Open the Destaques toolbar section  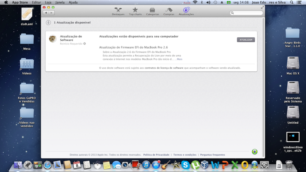(118, 11)
